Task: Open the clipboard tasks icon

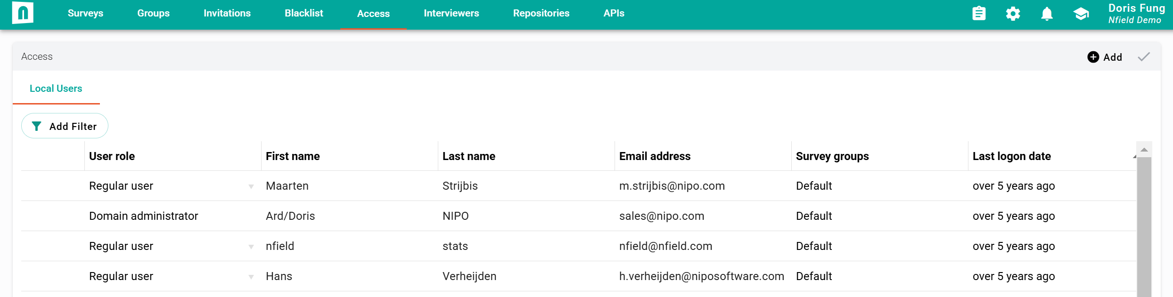Action: coord(979,13)
